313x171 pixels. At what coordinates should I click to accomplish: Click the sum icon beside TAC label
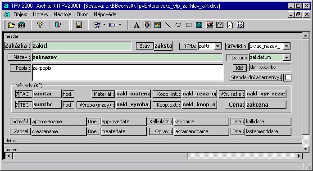point(17,94)
